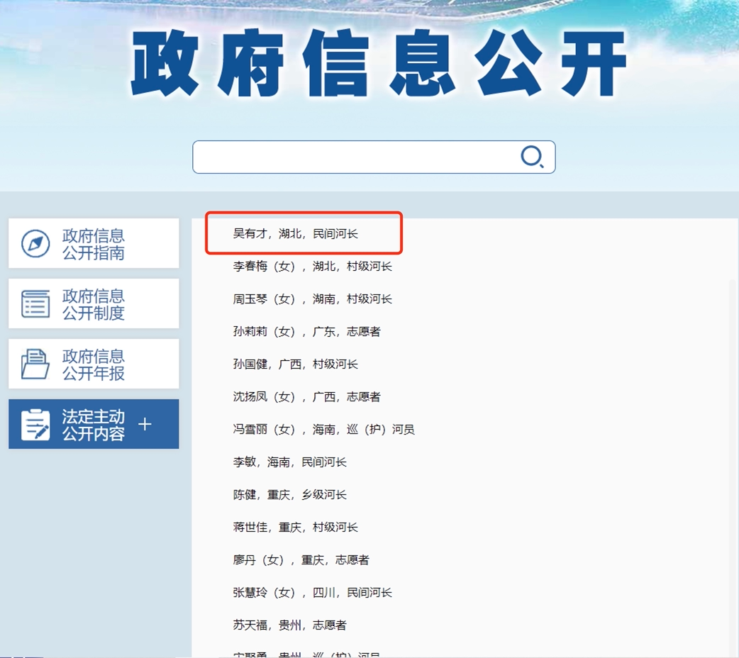The width and height of the screenshot is (739, 658).
Task: Click entry 孙莉莉（女），广东，志愿者
Action: (x=306, y=332)
